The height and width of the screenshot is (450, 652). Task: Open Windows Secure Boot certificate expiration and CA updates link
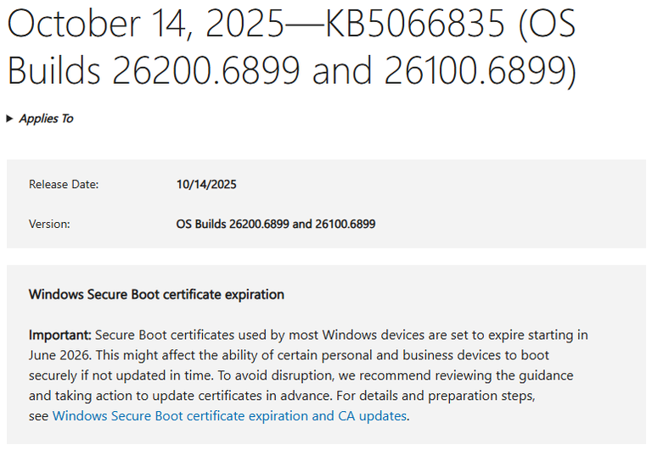point(229,415)
